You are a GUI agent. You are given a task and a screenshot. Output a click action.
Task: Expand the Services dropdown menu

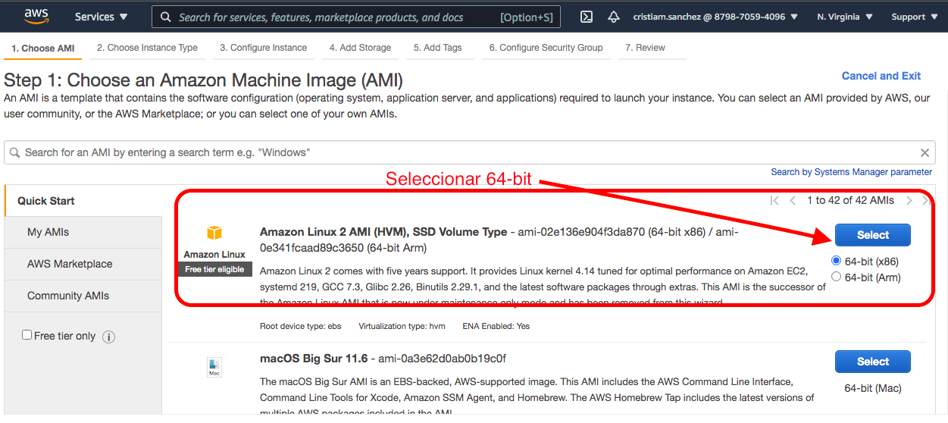101,17
